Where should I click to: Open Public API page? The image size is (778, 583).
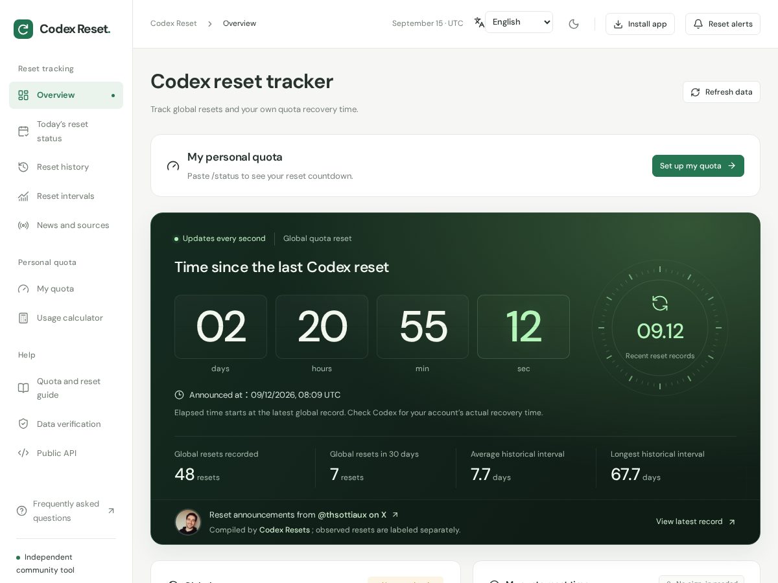point(66,453)
